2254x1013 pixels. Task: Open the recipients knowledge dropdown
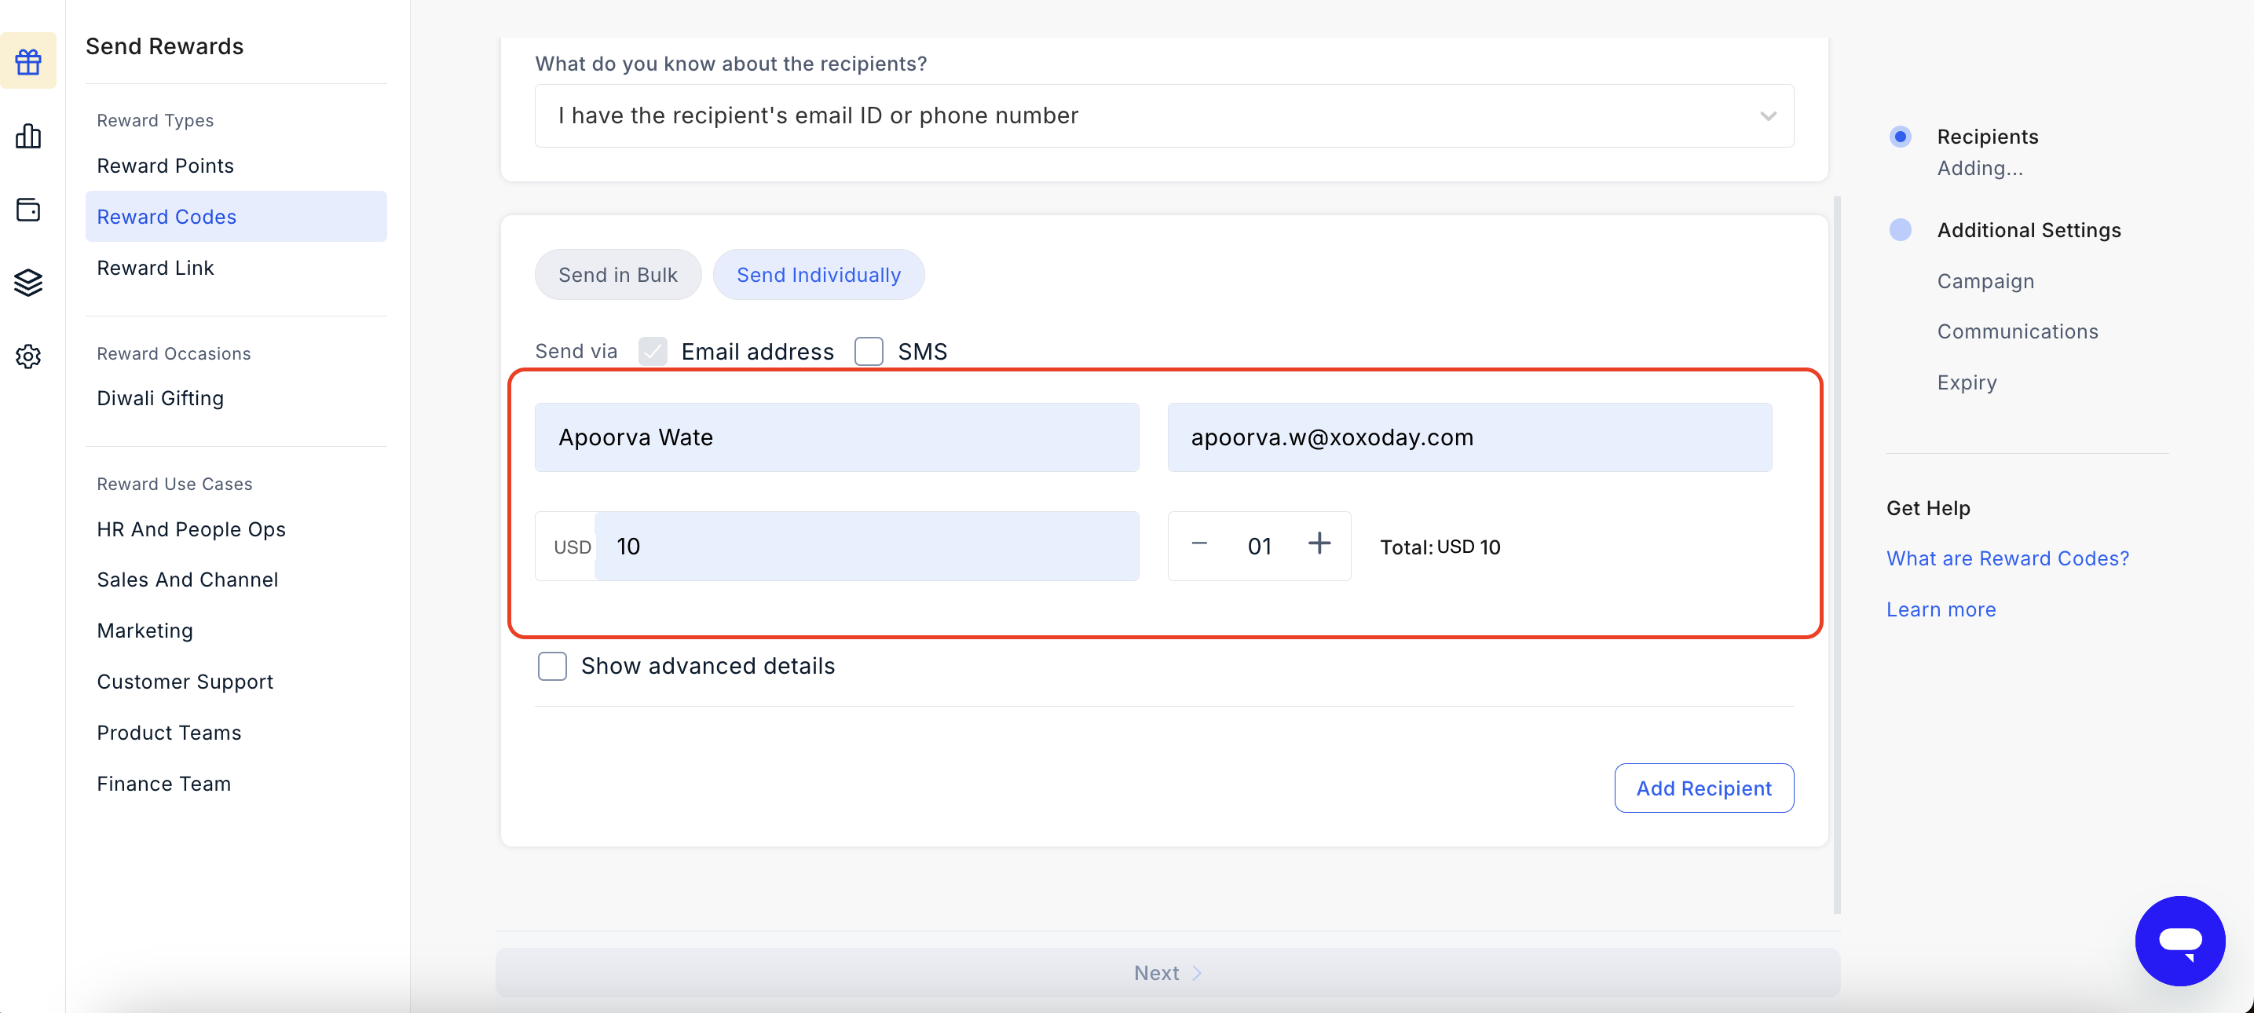[x=1164, y=115]
